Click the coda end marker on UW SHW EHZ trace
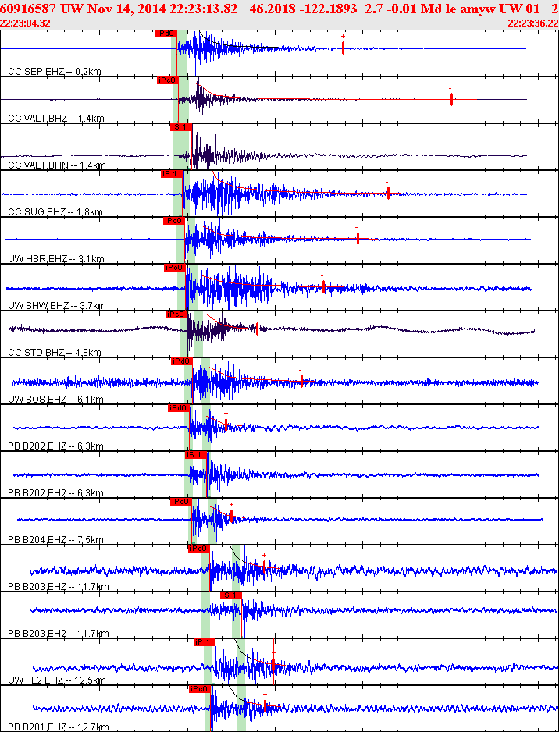 tap(324, 286)
